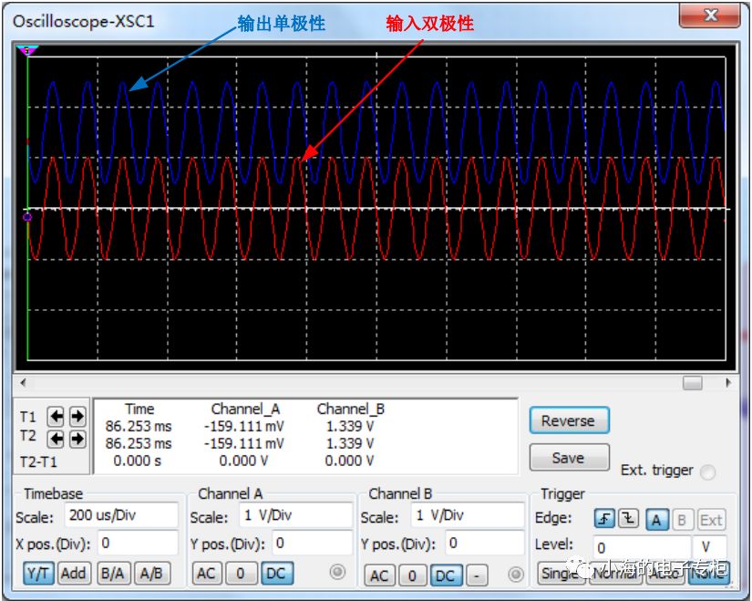Move cursor T1 left with arrow
This screenshot has width=752, height=601.
(x=57, y=417)
